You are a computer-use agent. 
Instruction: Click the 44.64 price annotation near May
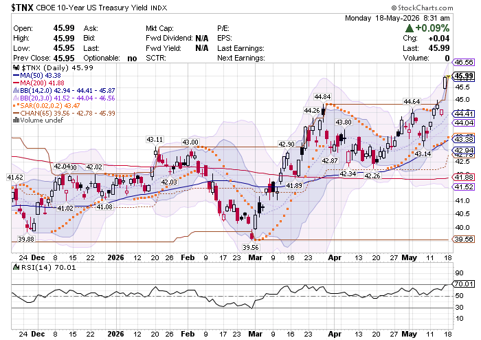[412, 101]
